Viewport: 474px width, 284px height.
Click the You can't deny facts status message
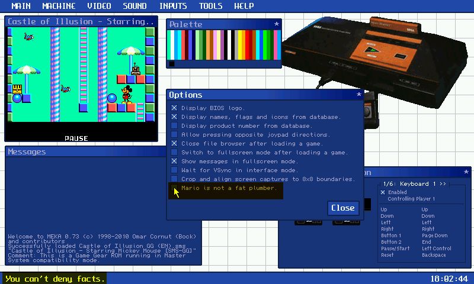click(55, 279)
